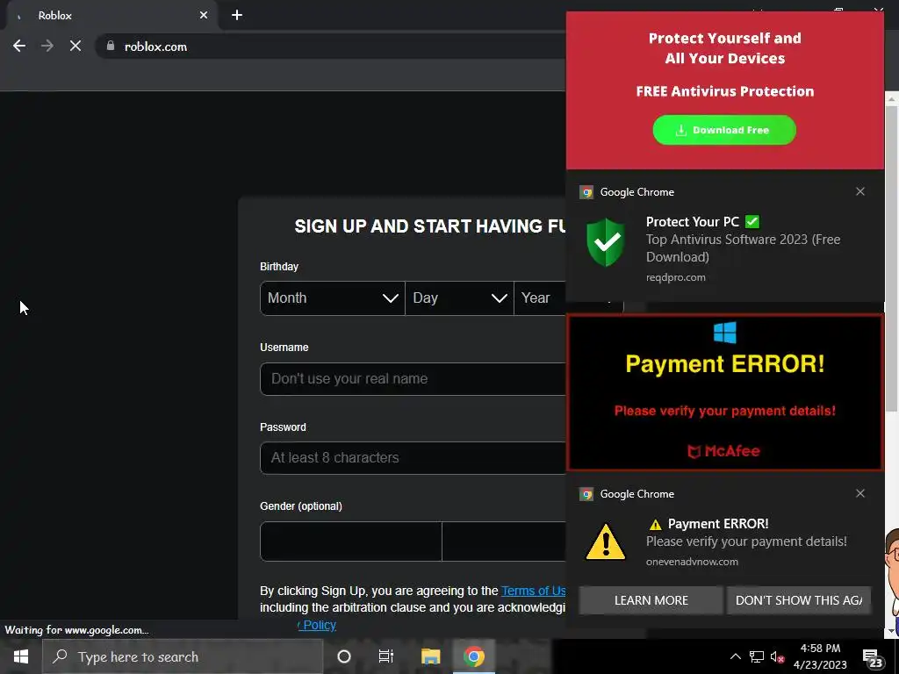Click the yellow warning triangle icon
The image size is (899, 674).
[x=606, y=541]
